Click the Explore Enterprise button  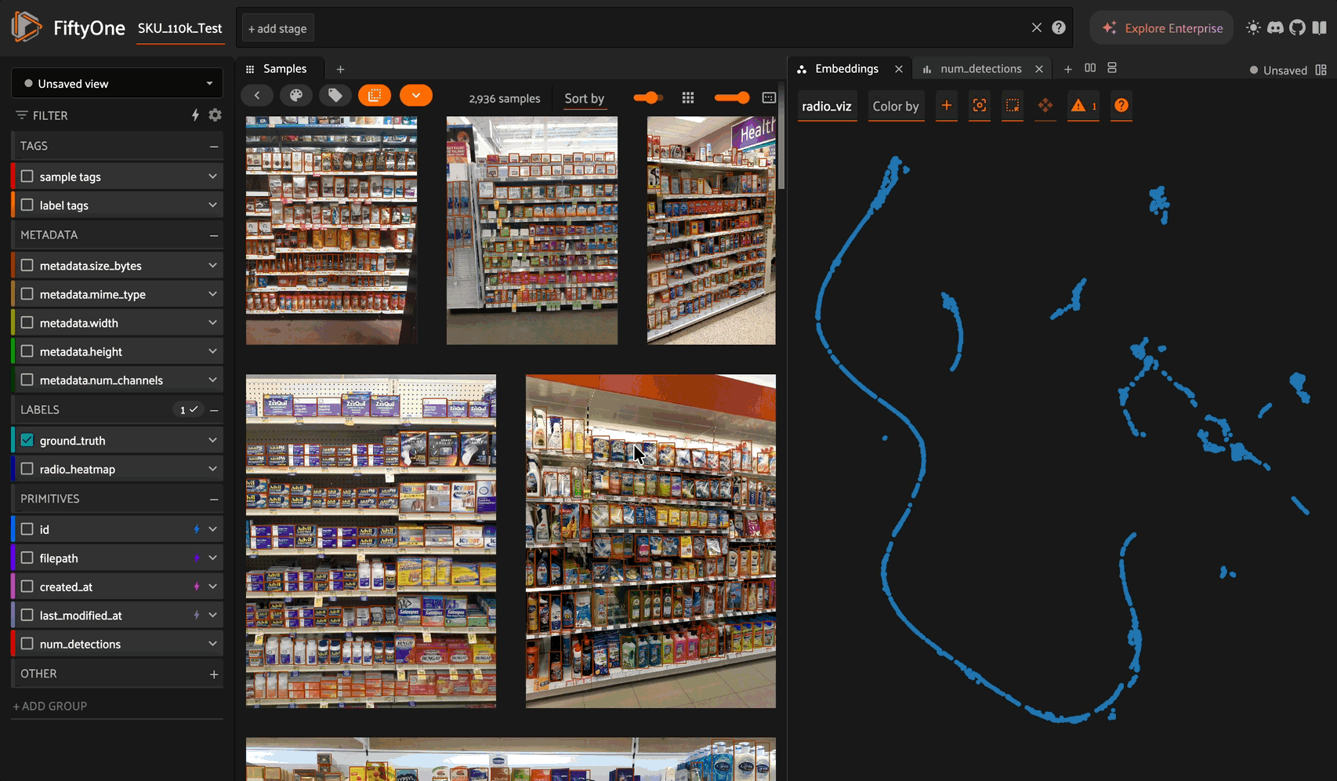pyautogui.click(x=1162, y=28)
